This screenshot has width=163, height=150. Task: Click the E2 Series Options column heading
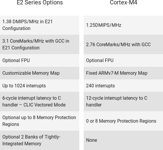click(x=40, y=2)
